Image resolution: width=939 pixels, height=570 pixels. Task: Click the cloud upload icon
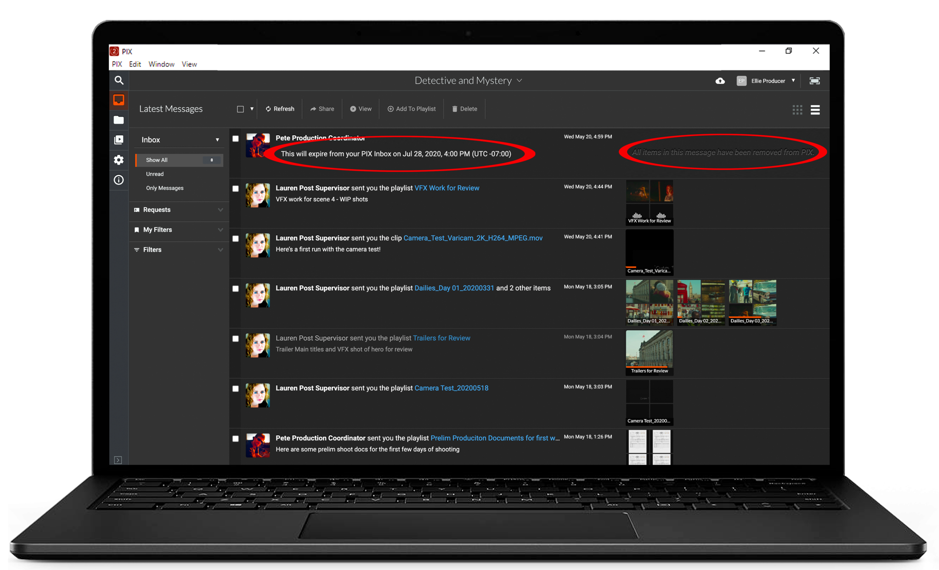[720, 81]
